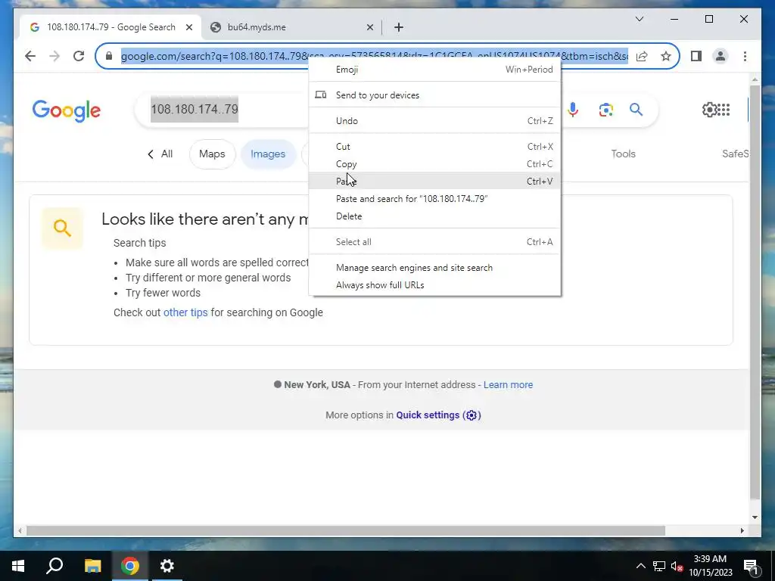Click the Chrome taskbar icon

click(130, 566)
